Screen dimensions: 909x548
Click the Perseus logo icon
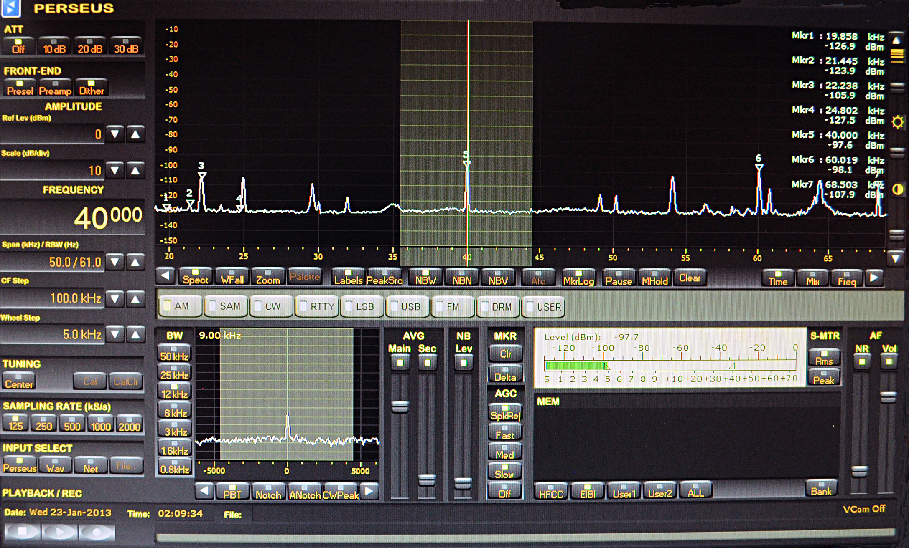coord(10,8)
